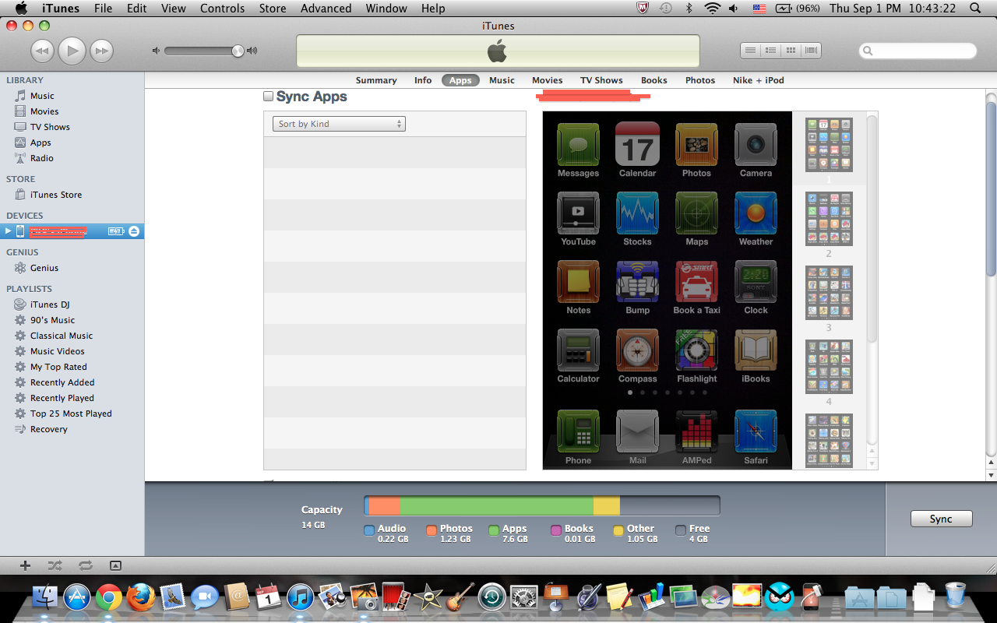Select the Stocks app icon
The width and height of the screenshot is (997, 623).
[x=637, y=213]
